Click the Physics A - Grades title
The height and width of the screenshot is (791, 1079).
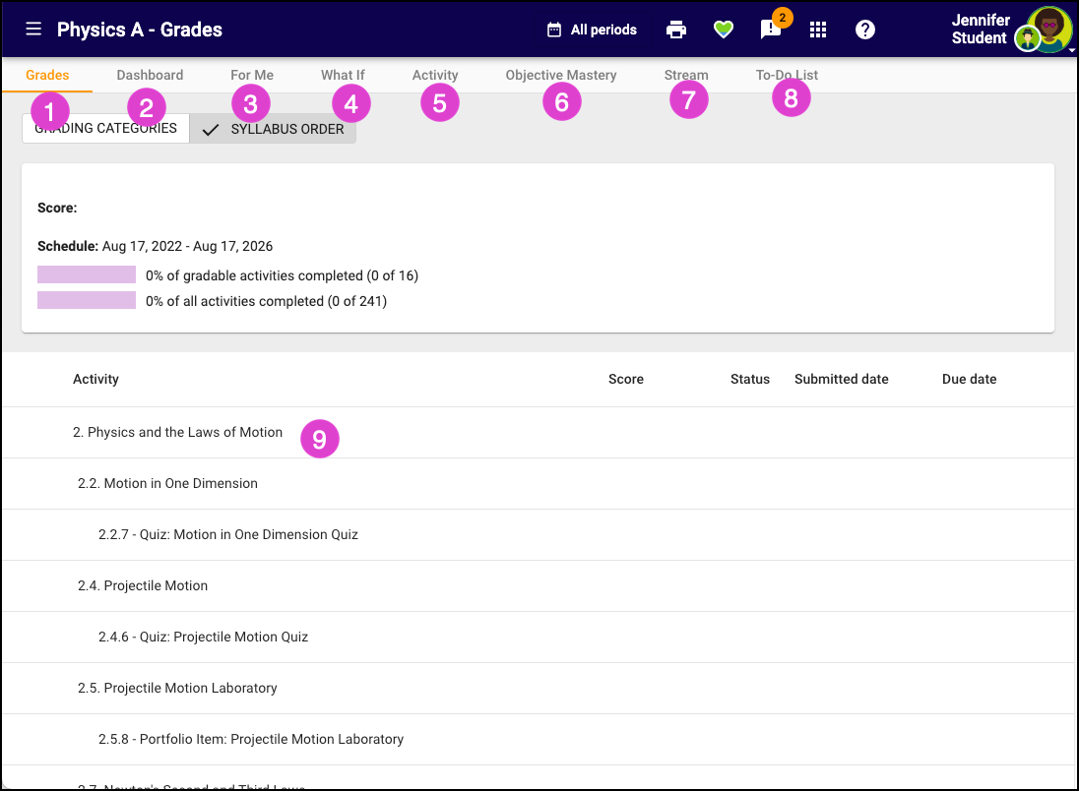click(140, 30)
